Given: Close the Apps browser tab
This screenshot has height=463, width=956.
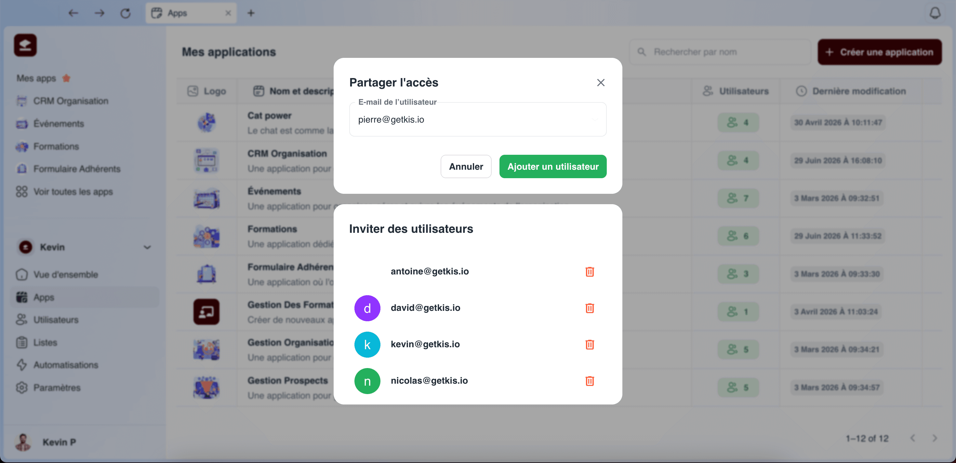Looking at the screenshot, I should point(228,13).
